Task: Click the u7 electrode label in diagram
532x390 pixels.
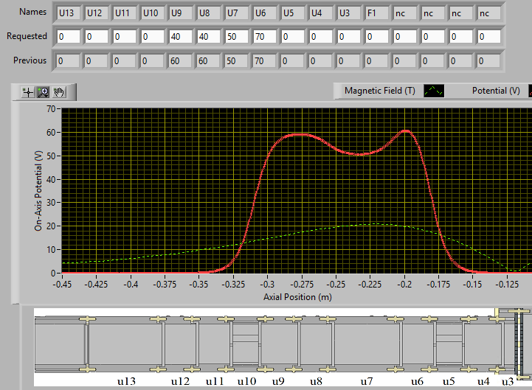Action: (x=367, y=382)
